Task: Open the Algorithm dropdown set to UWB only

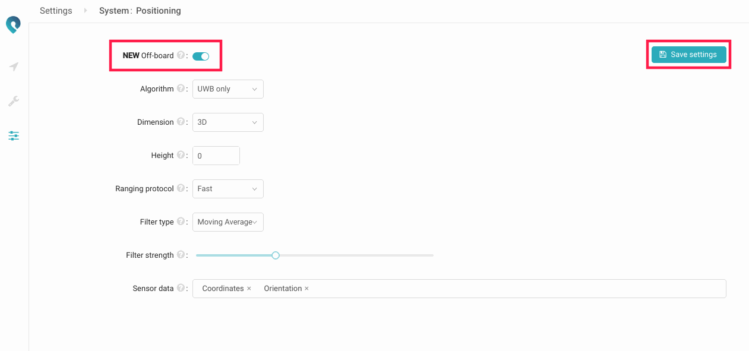Action: coord(227,89)
